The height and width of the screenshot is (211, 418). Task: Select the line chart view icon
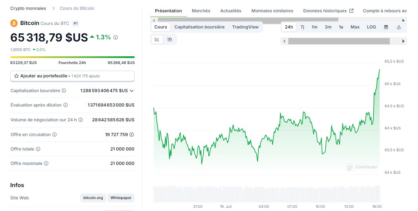point(157,39)
